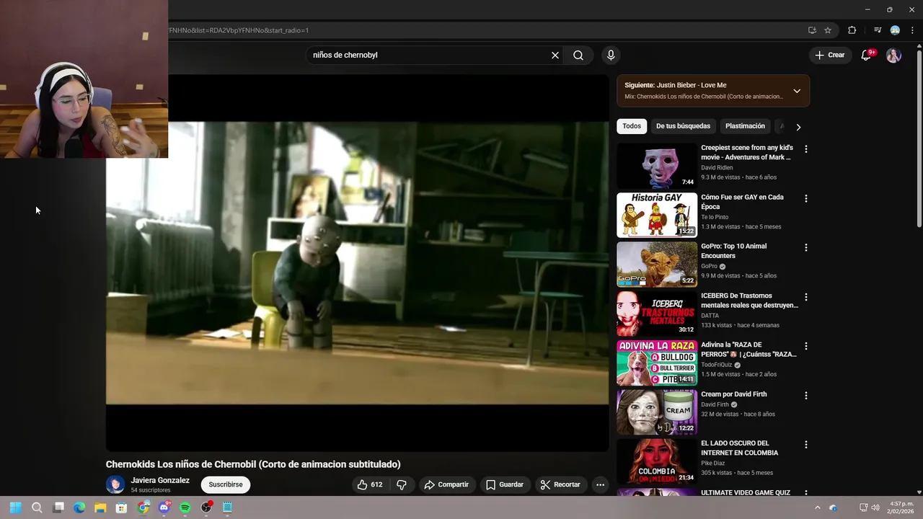Open Discord from taskbar
The height and width of the screenshot is (519, 923).
pyautogui.click(x=164, y=507)
